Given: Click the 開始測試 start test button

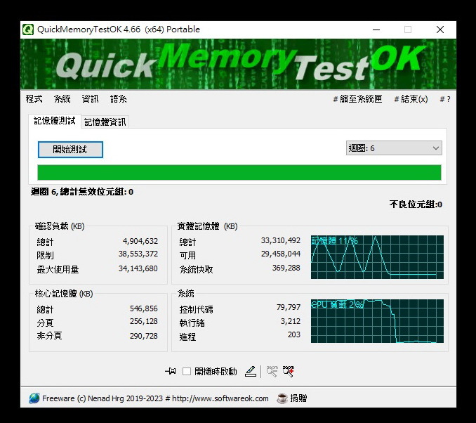Looking at the screenshot, I should (x=70, y=150).
